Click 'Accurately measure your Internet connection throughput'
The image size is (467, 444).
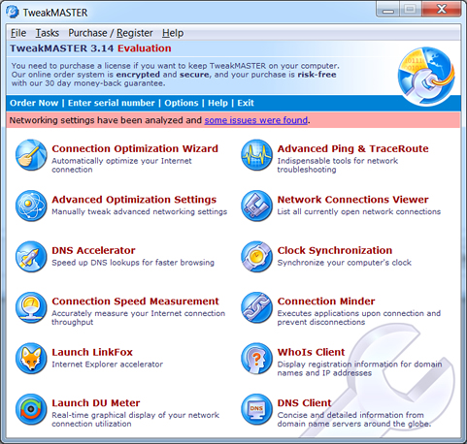138,318
